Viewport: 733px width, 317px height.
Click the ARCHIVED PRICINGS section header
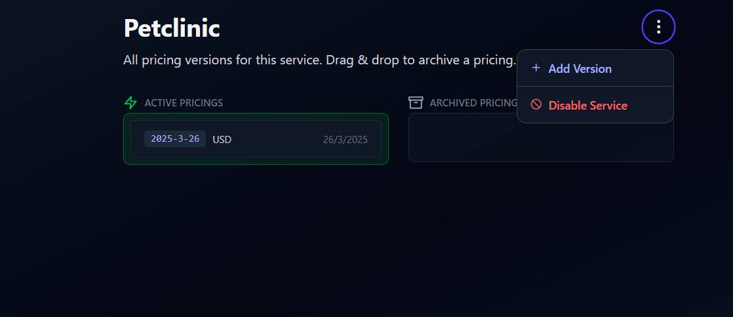click(x=473, y=103)
